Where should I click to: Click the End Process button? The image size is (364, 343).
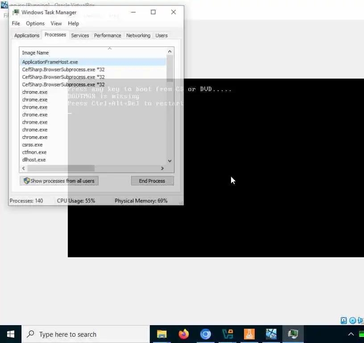[152, 181]
